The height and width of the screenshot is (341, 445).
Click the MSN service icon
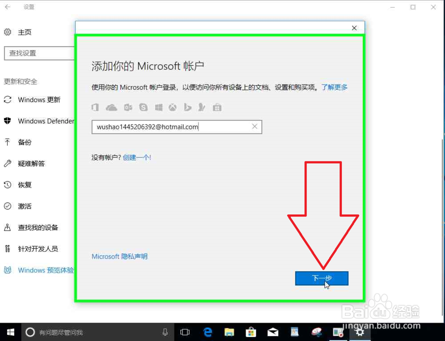point(202,108)
